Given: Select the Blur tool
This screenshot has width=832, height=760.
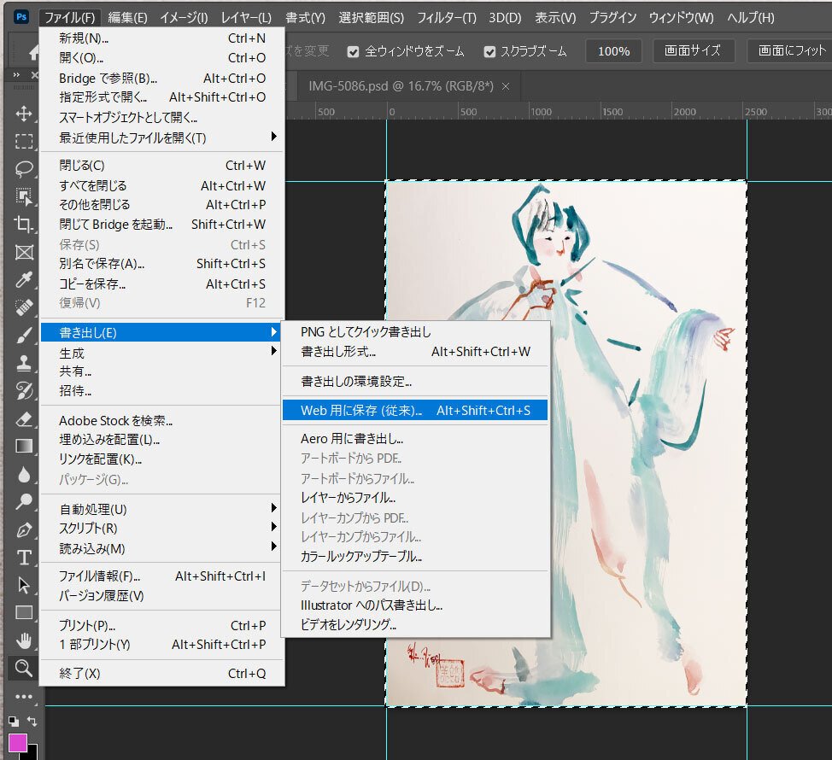Looking at the screenshot, I should pyautogui.click(x=24, y=474).
